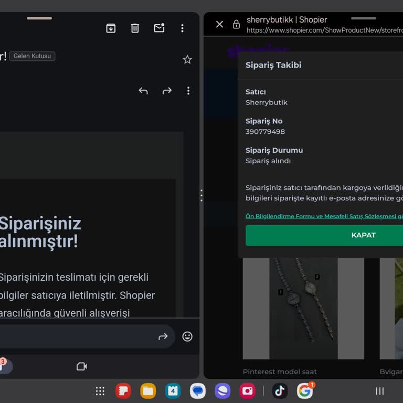Image resolution: width=403 pixels, height=403 pixels.
Task: Open Camera app in taskbar
Action: point(247,391)
